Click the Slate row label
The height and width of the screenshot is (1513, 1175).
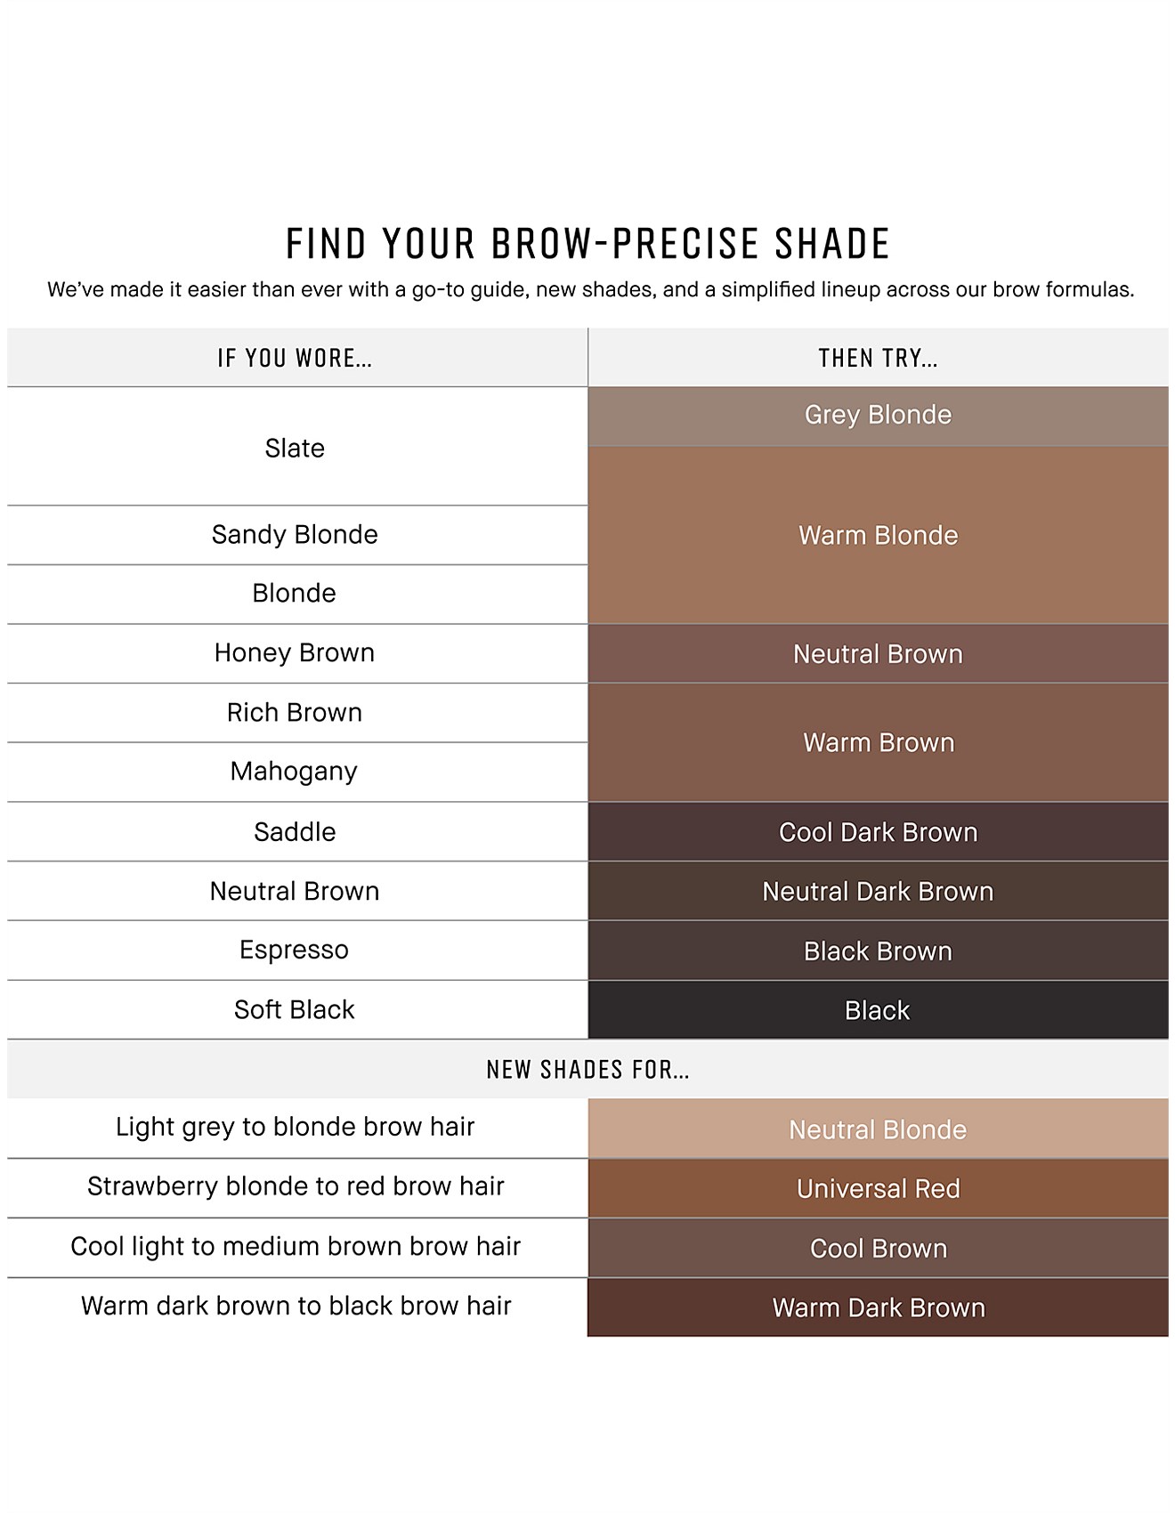pos(295,448)
